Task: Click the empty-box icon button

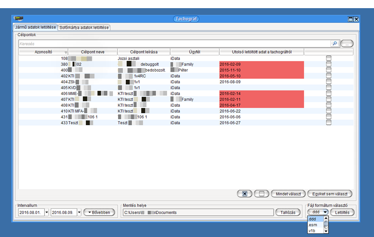Action: pyautogui.click(x=261, y=194)
